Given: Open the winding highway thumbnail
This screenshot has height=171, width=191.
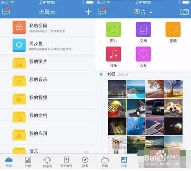Looking at the screenshot, I should (x=155, y=126).
